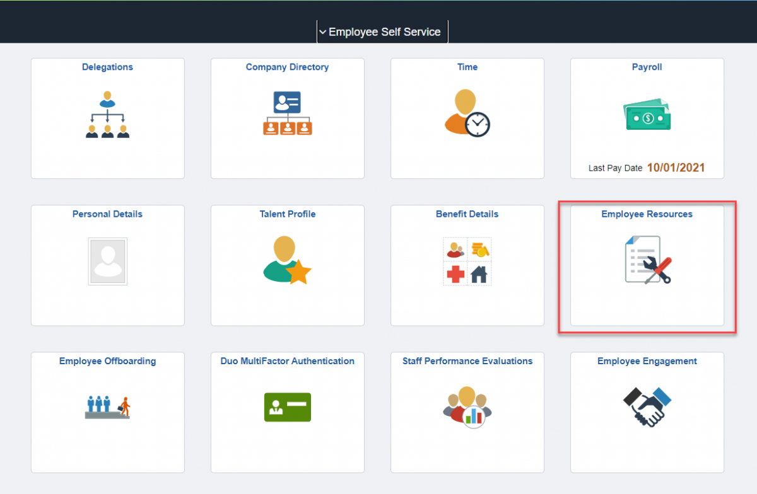The image size is (757, 494).
Task: Click the Staff Performance Evaluations title
Action: [467, 361]
